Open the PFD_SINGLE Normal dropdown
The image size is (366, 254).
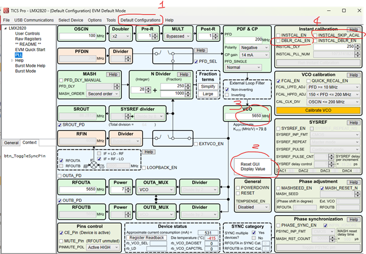click(x=243, y=67)
